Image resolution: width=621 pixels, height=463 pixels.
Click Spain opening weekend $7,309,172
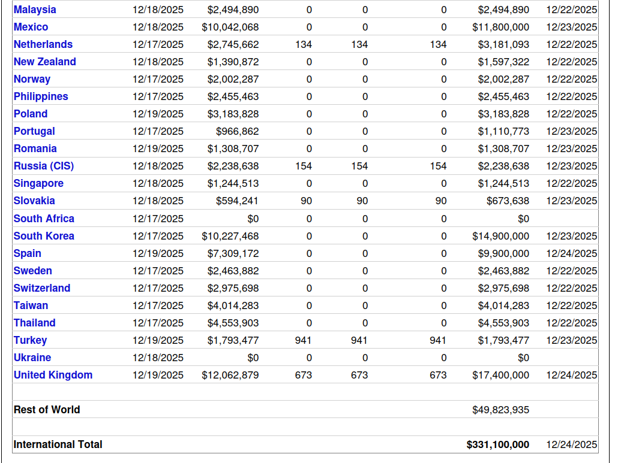click(233, 254)
